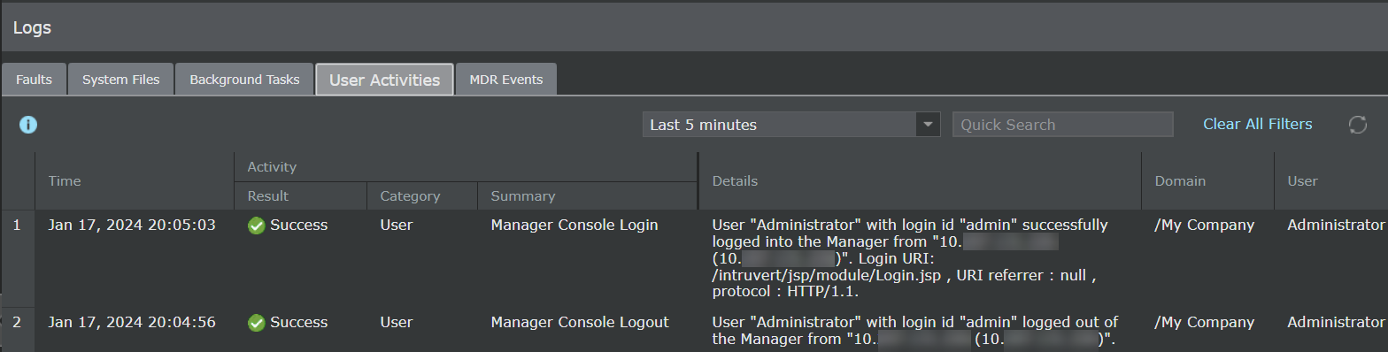1388x352 pixels.
Task: Sort by the Category column header
Action: [422, 196]
